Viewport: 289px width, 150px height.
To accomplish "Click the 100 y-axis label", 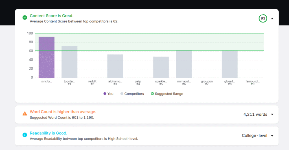I will (30, 33).
